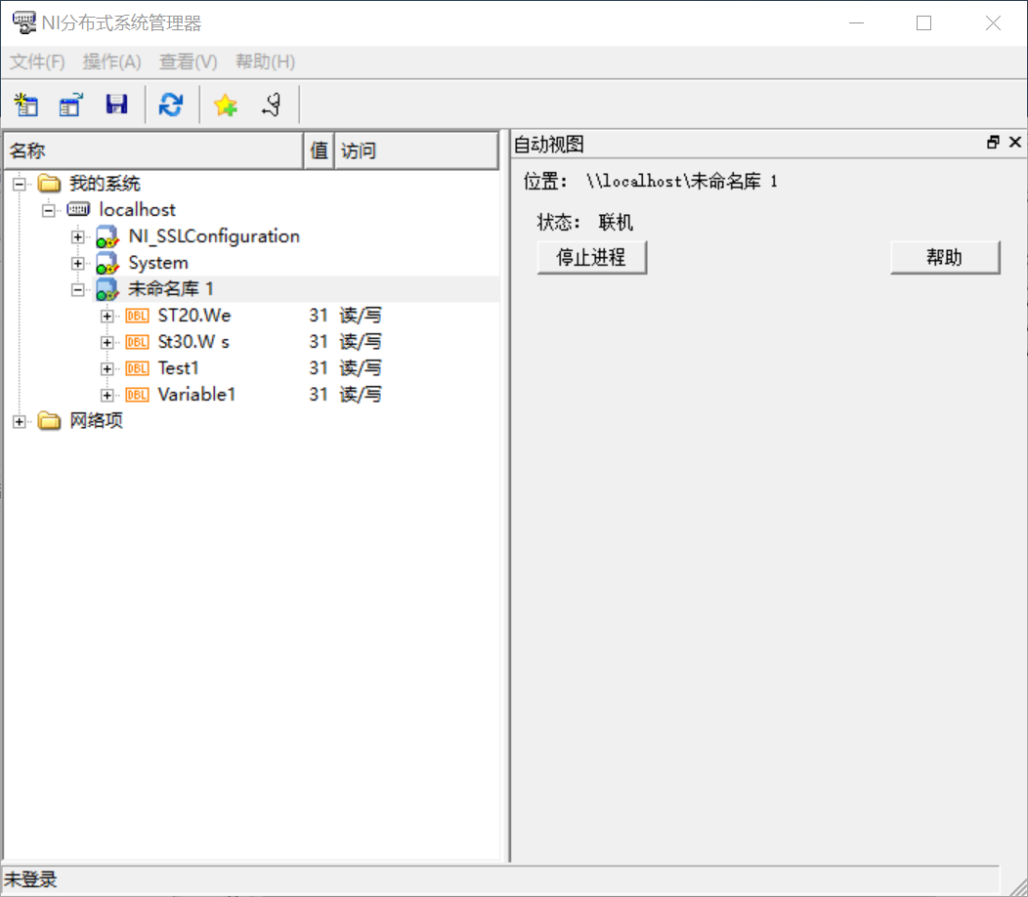Expand the System library node
Viewport: 1028px width, 897px height.
point(78,264)
